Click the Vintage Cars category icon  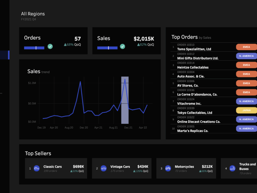click(x=103, y=168)
